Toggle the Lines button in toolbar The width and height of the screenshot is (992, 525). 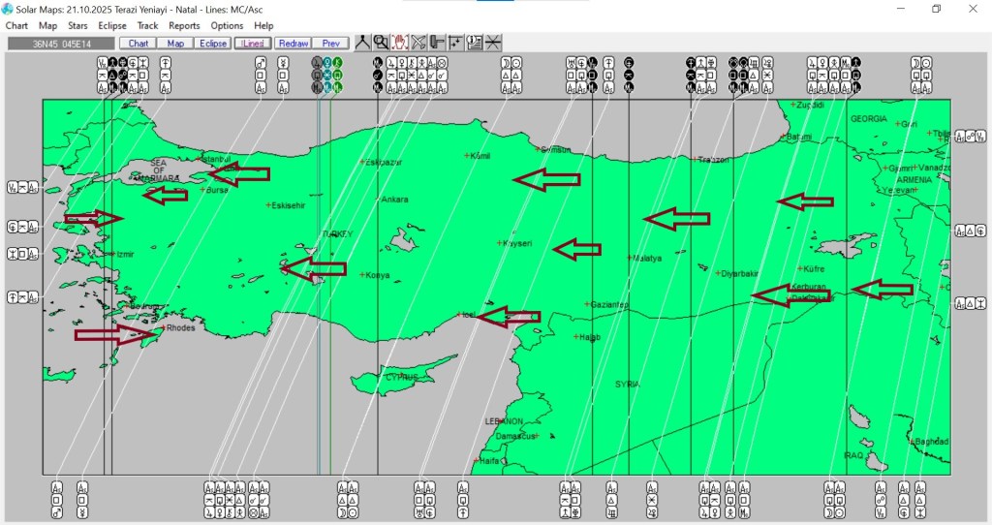click(253, 44)
